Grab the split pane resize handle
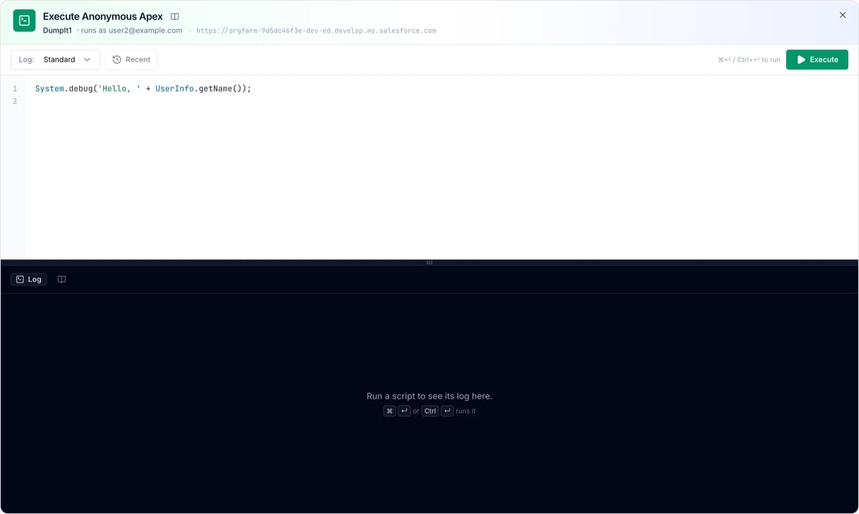The image size is (859, 514). coord(429,262)
